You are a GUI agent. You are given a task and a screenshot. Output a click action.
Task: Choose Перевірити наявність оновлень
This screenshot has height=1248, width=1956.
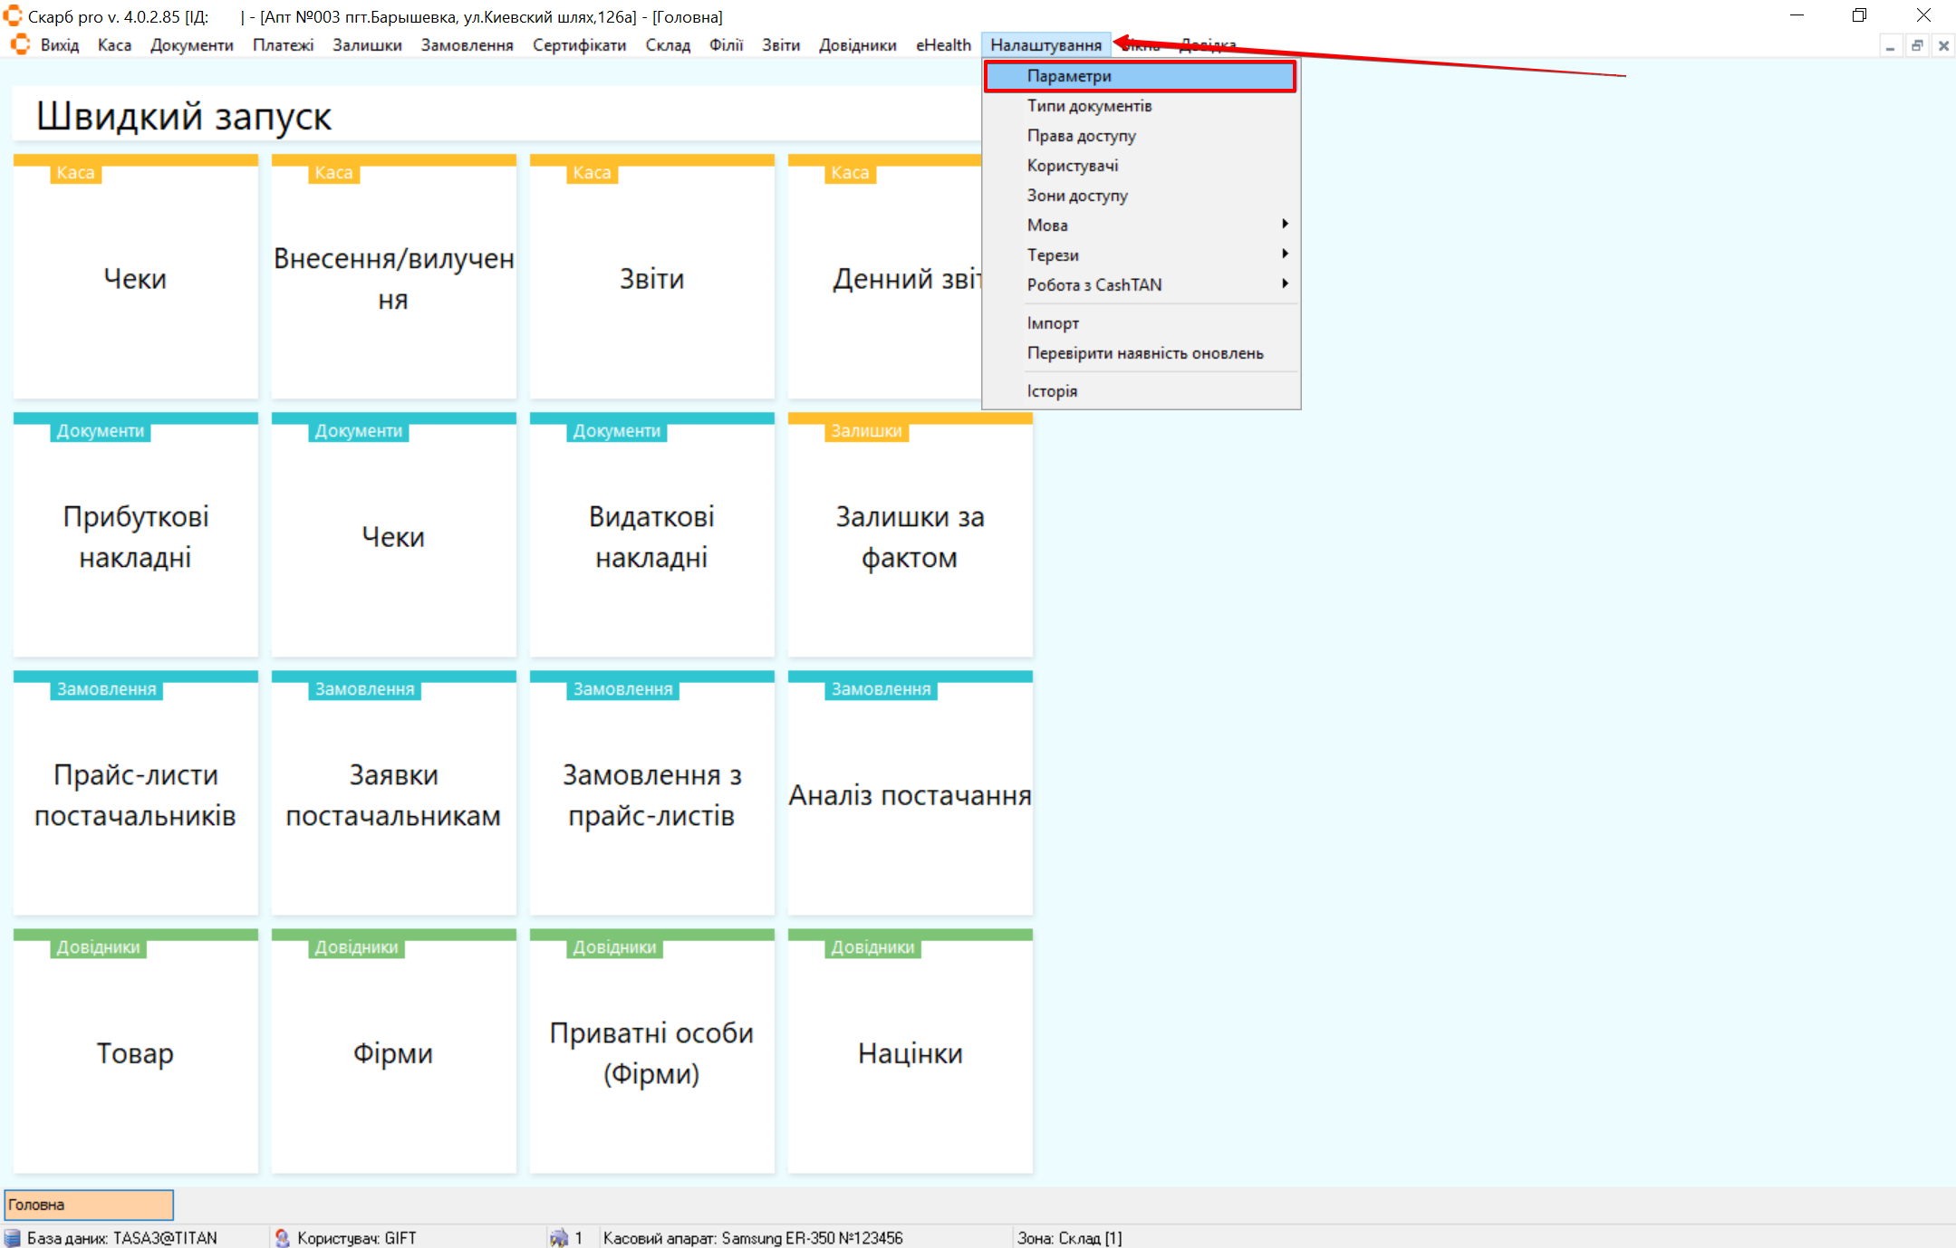[x=1144, y=353]
